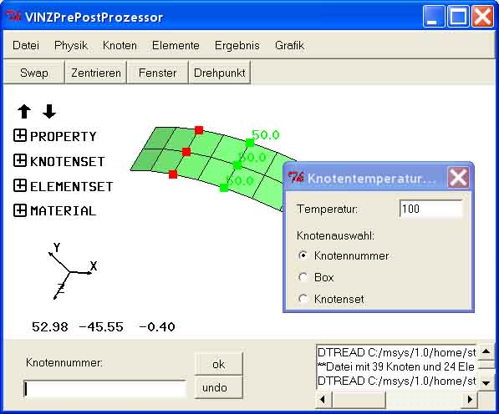
Task: Click the up arrow icon above PROPERTY
Action: click(x=24, y=112)
